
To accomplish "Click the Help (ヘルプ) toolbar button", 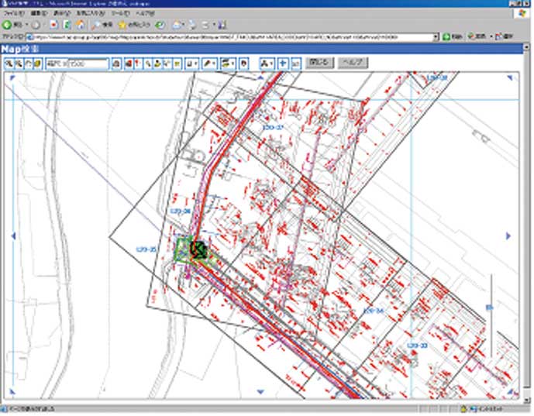I will [353, 63].
